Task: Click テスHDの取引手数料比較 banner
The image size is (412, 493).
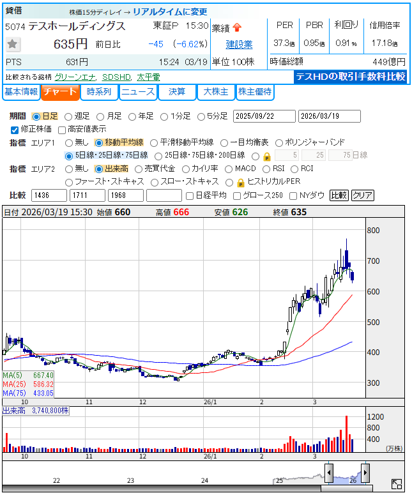Action: point(351,77)
